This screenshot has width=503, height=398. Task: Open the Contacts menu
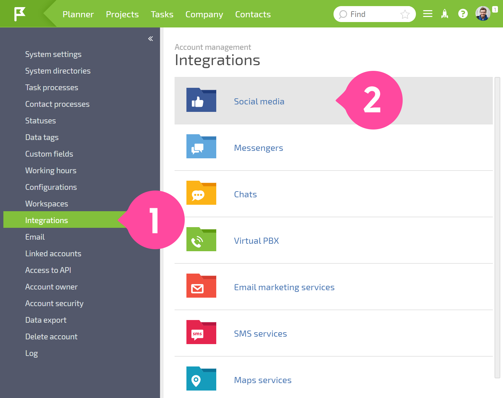253,15
